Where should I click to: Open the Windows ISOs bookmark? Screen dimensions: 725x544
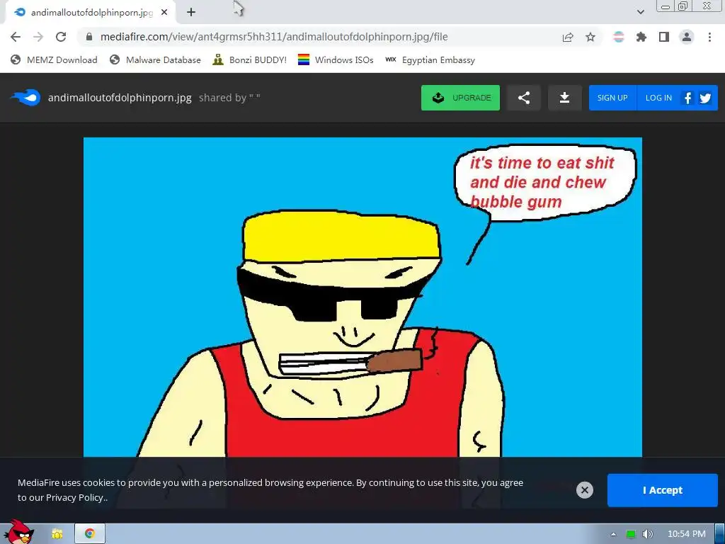pos(336,60)
